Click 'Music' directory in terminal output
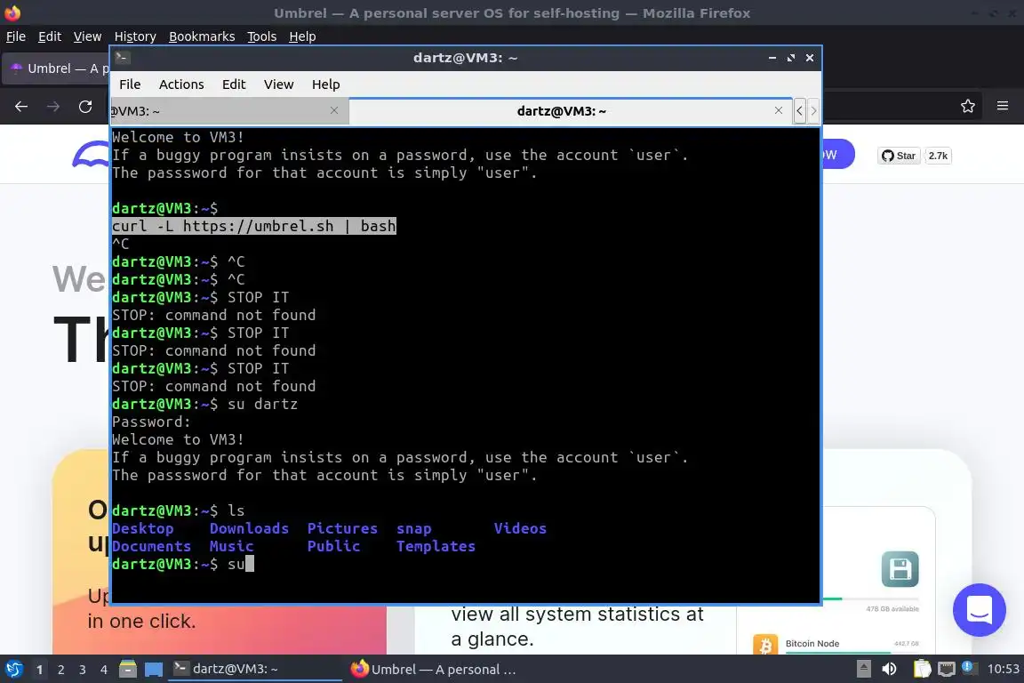The height and width of the screenshot is (683, 1024). coord(231,546)
